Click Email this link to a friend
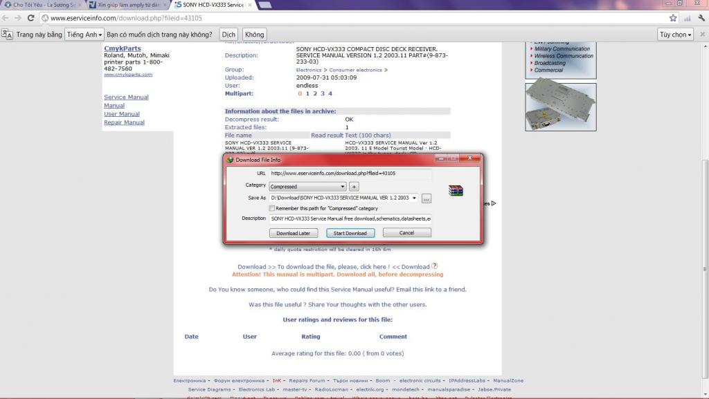 (431, 289)
